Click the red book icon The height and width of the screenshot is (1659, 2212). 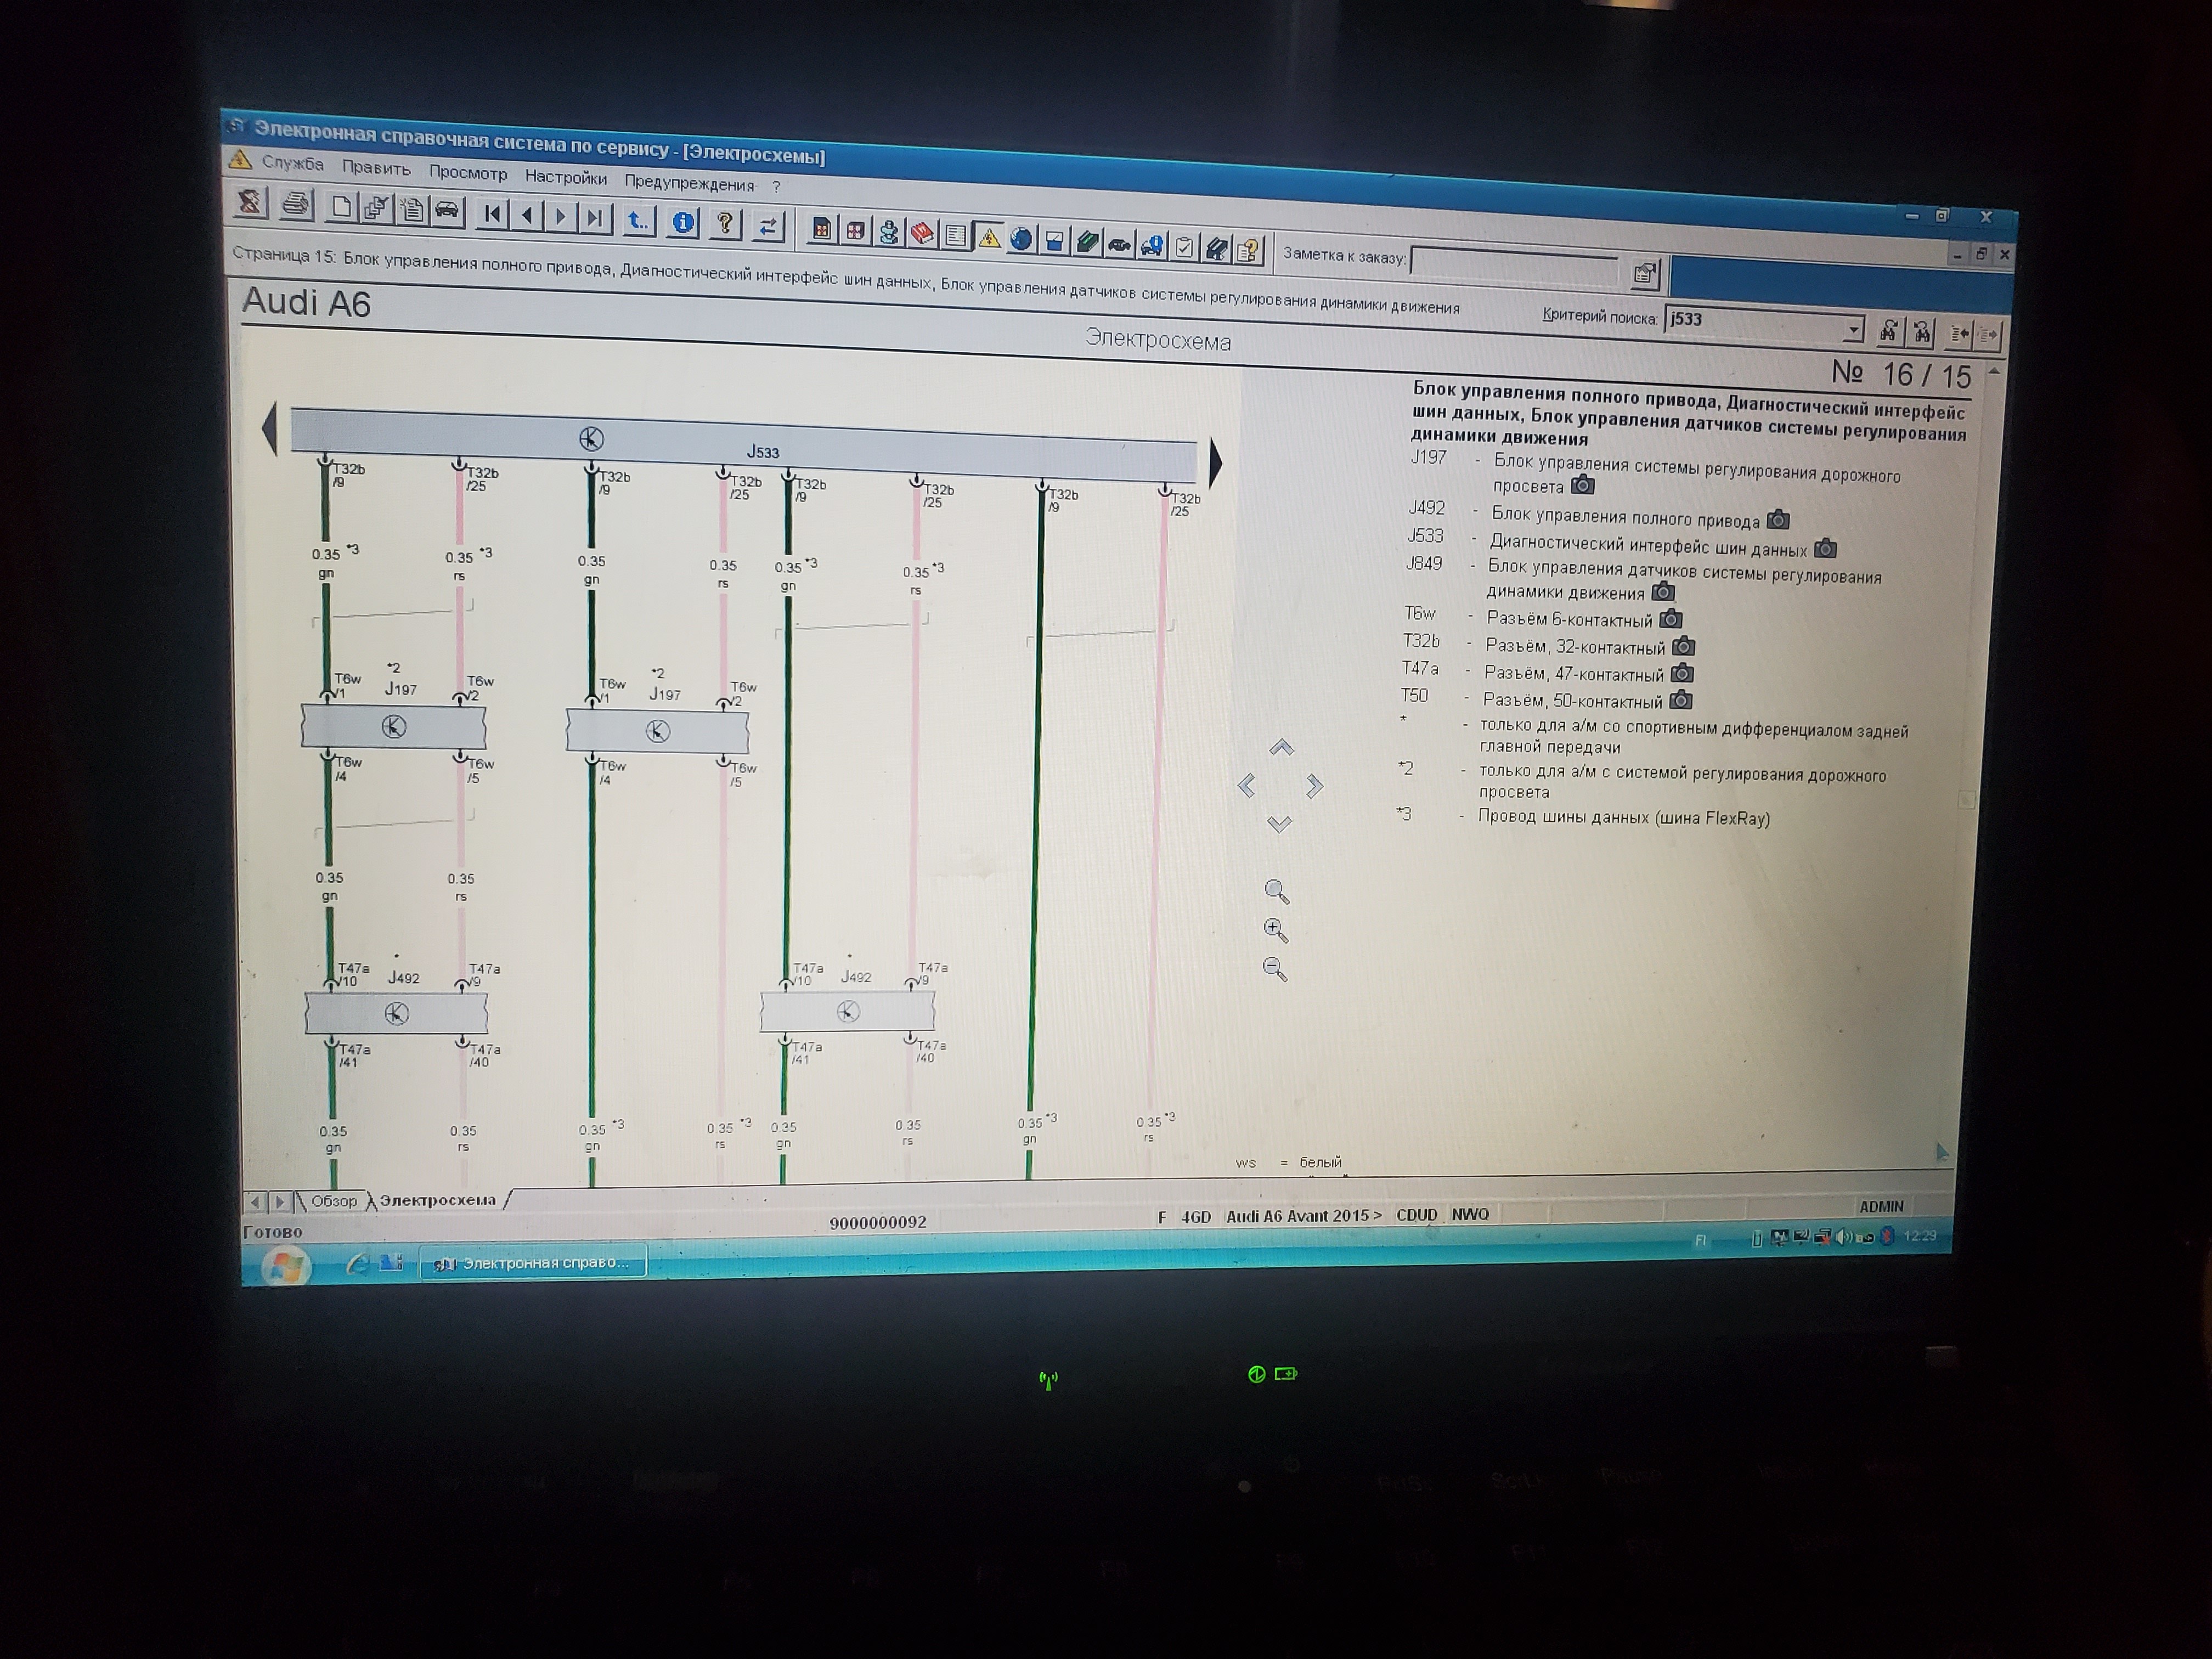[921, 234]
